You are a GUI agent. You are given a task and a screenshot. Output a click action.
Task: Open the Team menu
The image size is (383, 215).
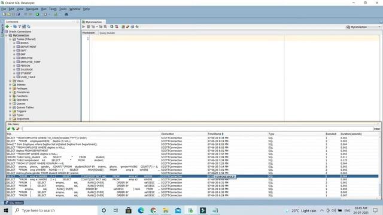pos(53,9)
